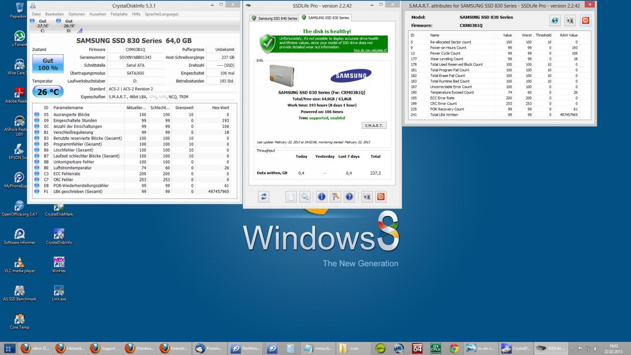631x355 pixels.
Task: Open OpenOffice.org 3.4.1 desktop icon
Action: click(x=20, y=209)
